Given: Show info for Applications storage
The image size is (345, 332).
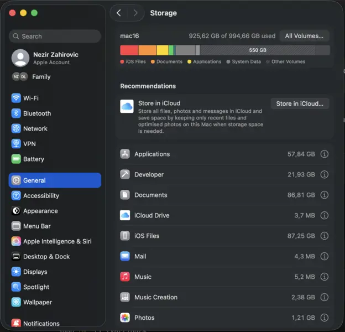Looking at the screenshot, I should [325, 154].
